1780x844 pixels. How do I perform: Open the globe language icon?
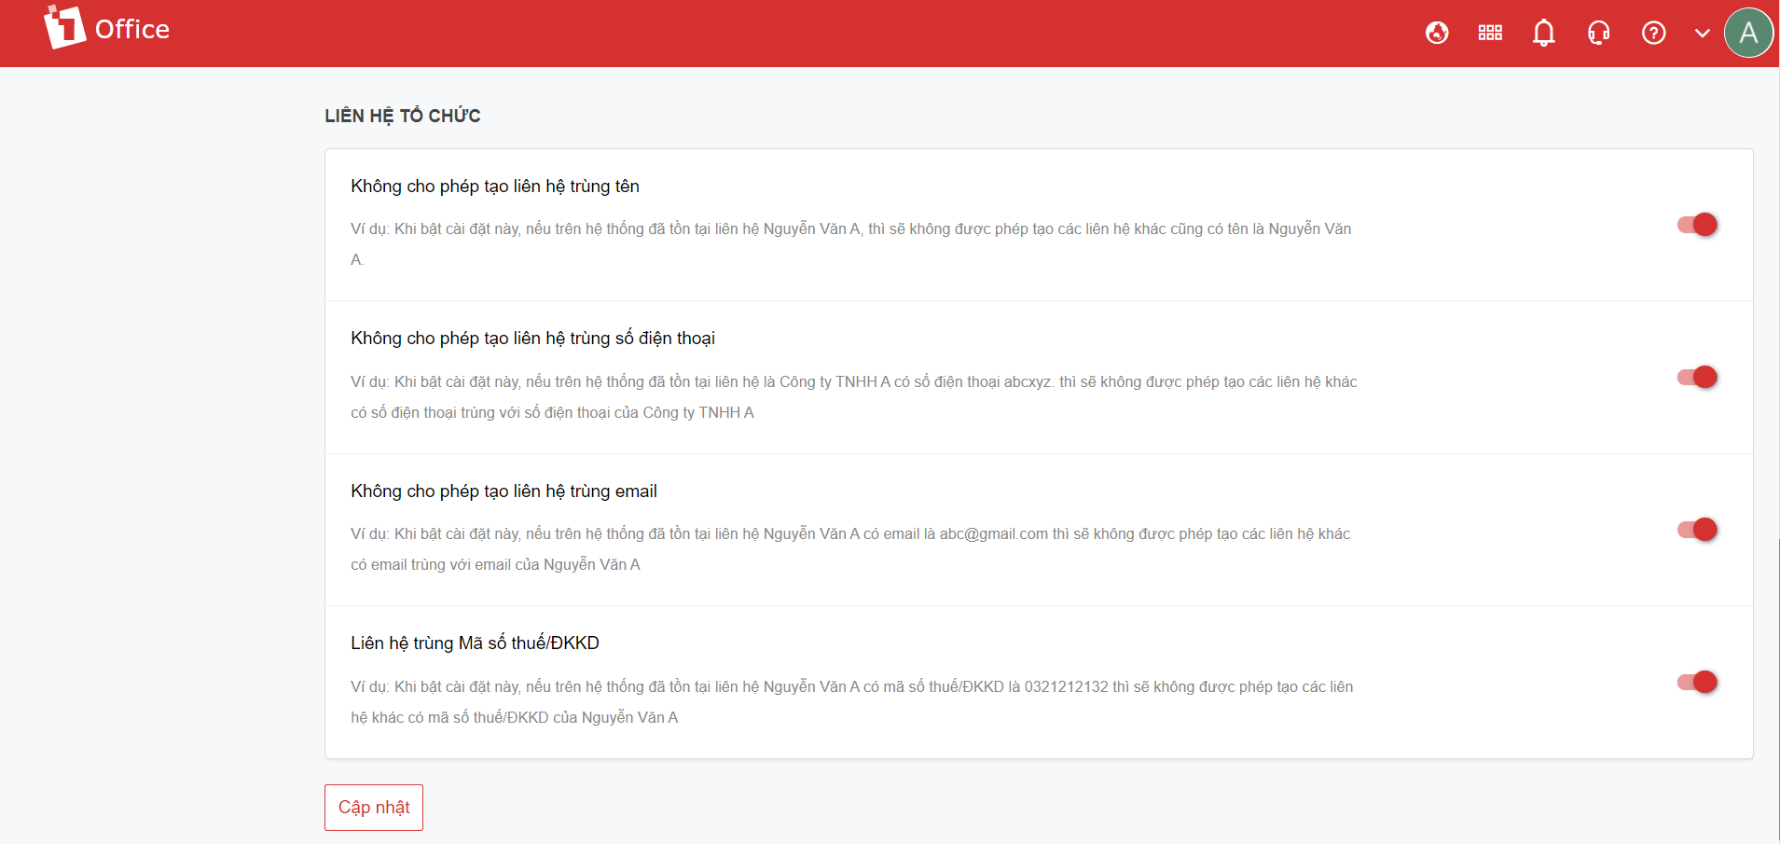tap(1437, 34)
